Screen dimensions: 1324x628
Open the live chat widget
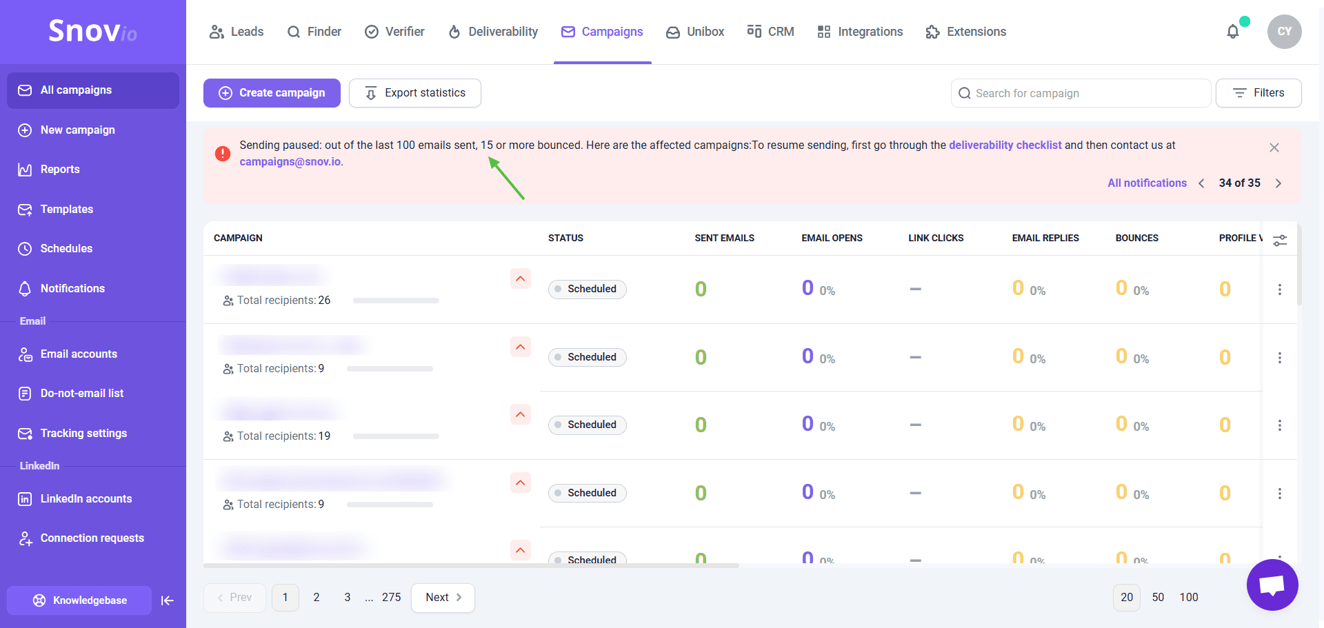(x=1272, y=585)
